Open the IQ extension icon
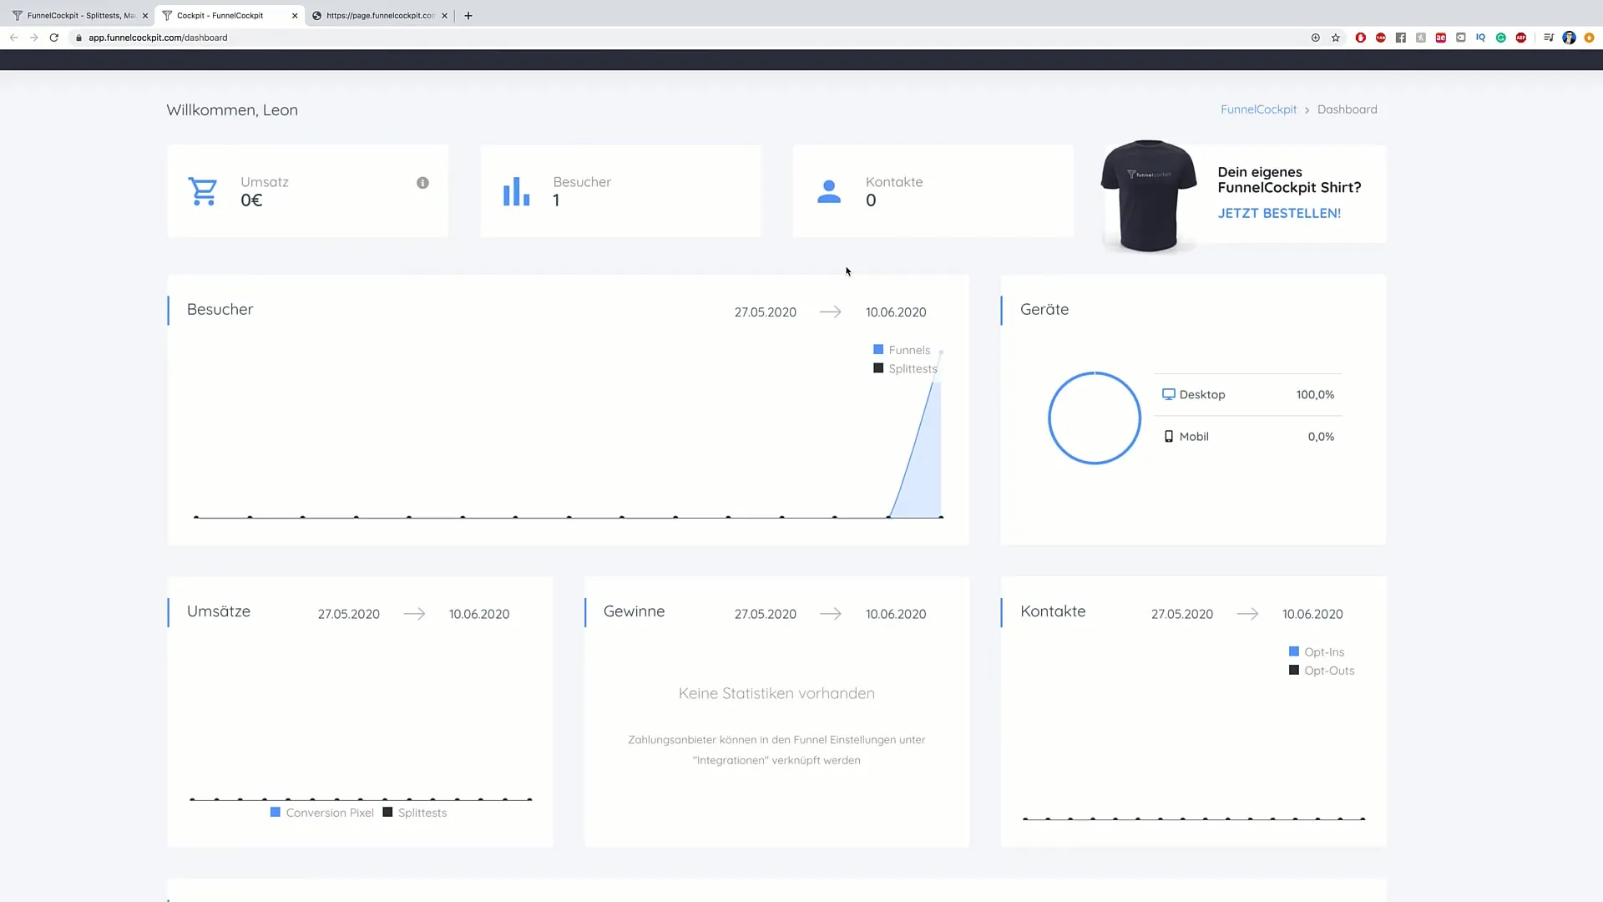This screenshot has height=902, width=1603. [1481, 38]
